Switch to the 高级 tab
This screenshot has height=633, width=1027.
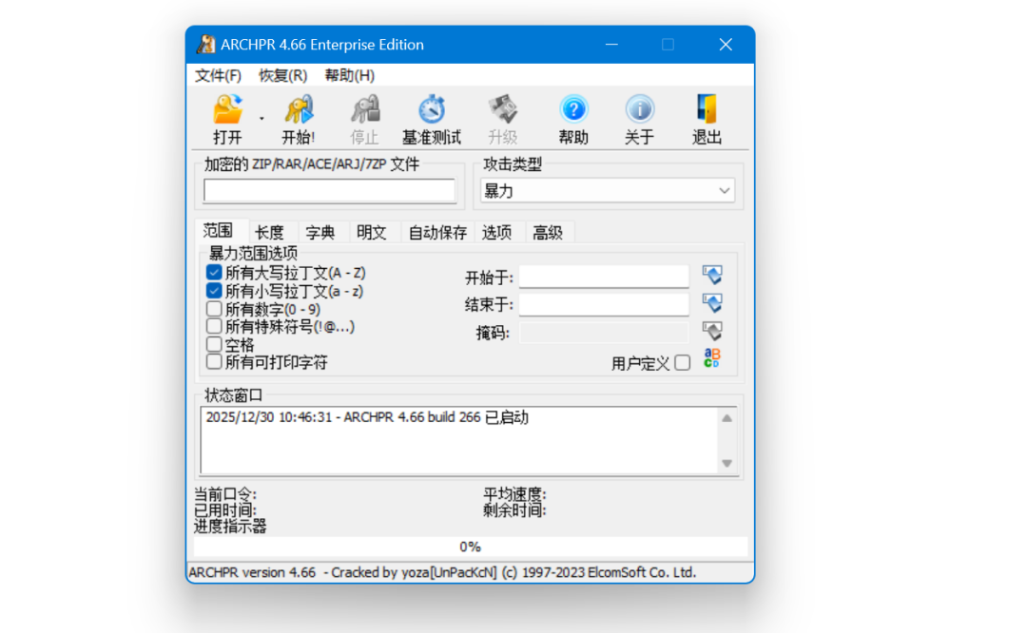(548, 232)
